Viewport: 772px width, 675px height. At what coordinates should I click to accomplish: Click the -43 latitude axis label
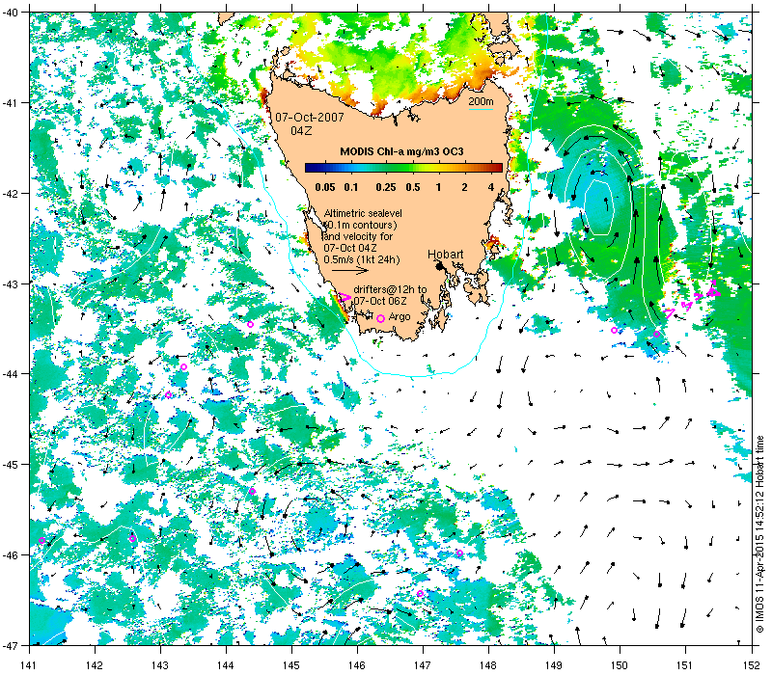tap(10, 283)
